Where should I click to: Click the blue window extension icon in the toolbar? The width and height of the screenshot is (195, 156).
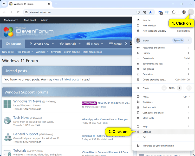pyautogui.click(x=167, y=12)
